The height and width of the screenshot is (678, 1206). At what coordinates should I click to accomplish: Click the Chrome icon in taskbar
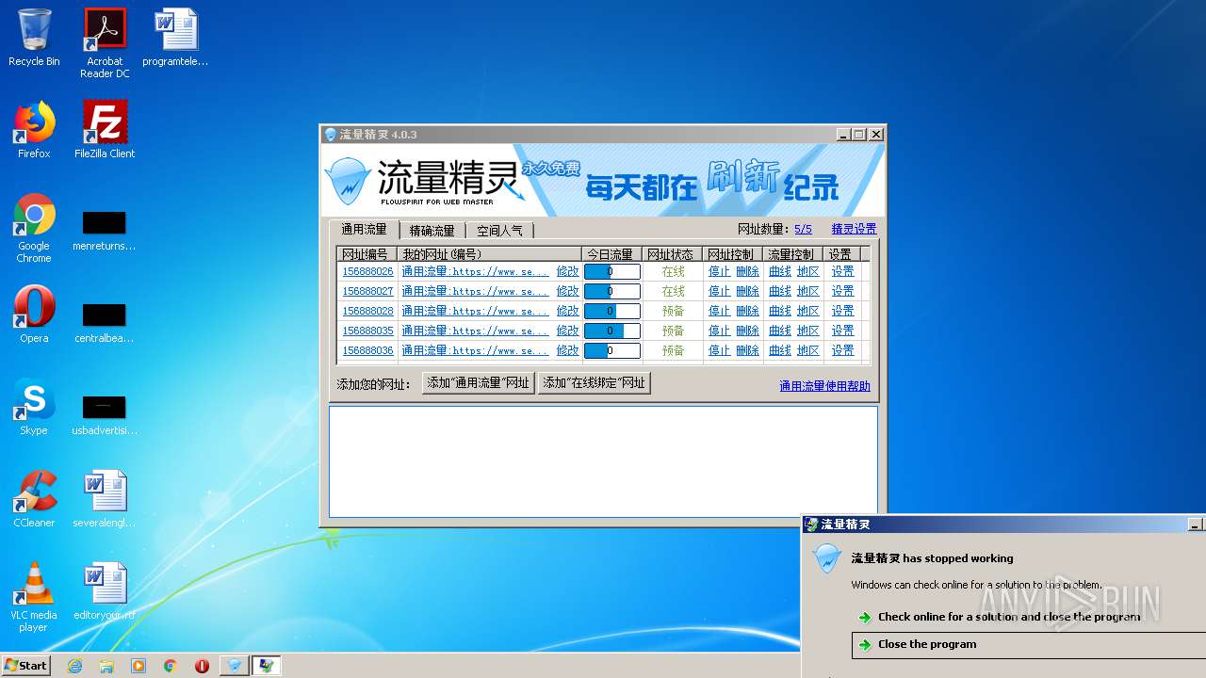pos(171,666)
